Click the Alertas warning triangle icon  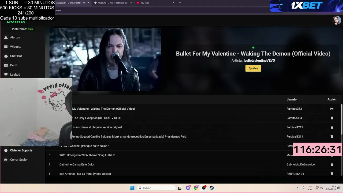coord(6,38)
